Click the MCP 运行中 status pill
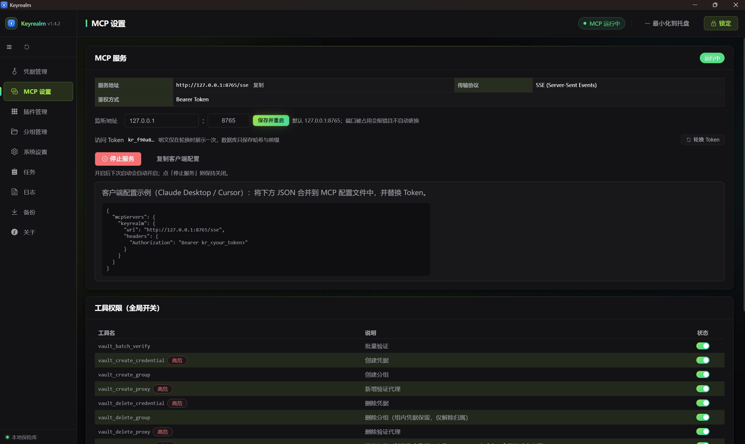The width and height of the screenshot is (745, 444). 602,23
